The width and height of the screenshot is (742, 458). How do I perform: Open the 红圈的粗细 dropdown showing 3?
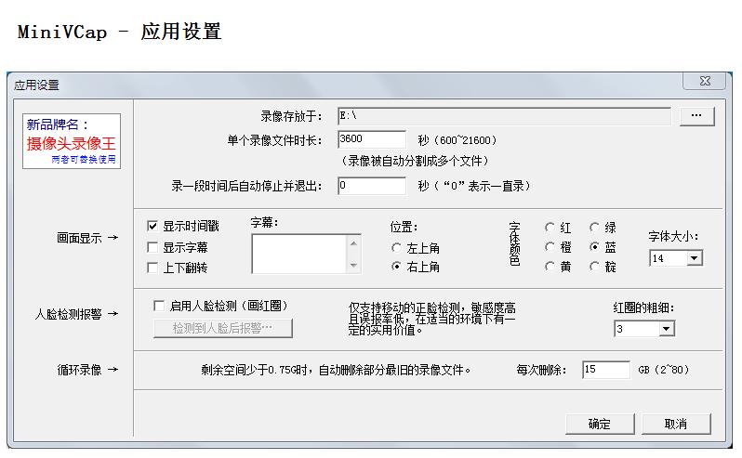coord(667,329)
